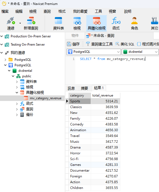
Task: Click inside the SQL editor text
Action: [112, 59]
